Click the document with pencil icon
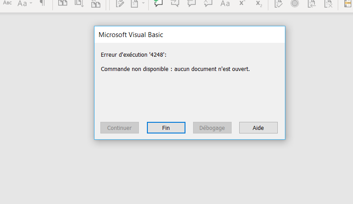This screenshot has width=353, height=204. click(x=120, y=4)
